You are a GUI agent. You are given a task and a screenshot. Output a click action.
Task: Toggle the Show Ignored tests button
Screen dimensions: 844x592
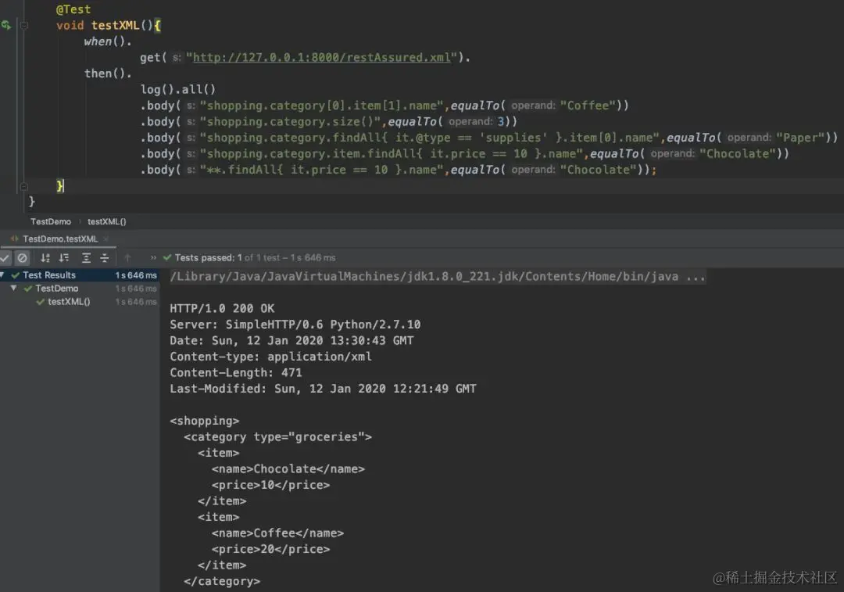(22, 258)
